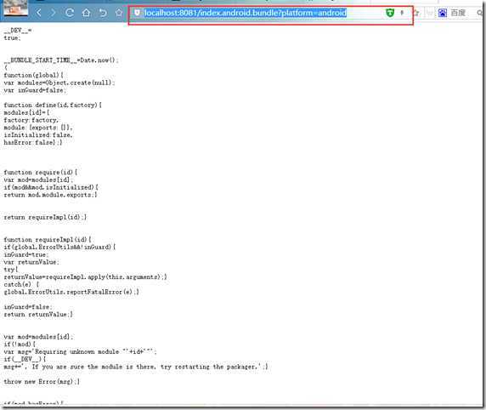Click the magnifier search icon
The image size is (486, 410).
pyautogui.click(x=480, y=13)
